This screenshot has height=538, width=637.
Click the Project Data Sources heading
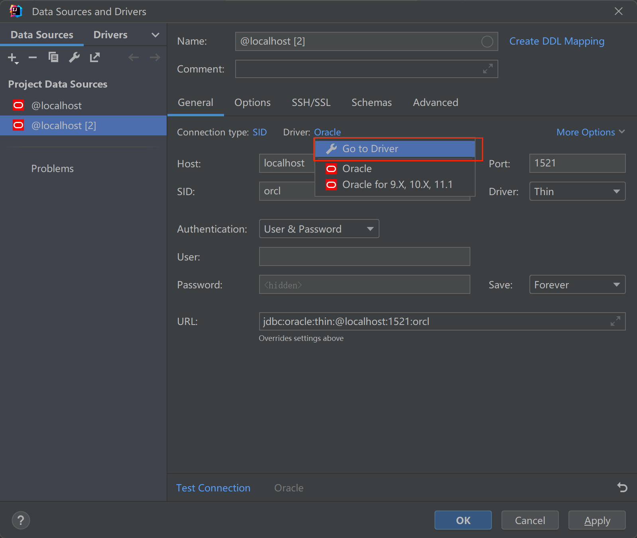[58, 84]
